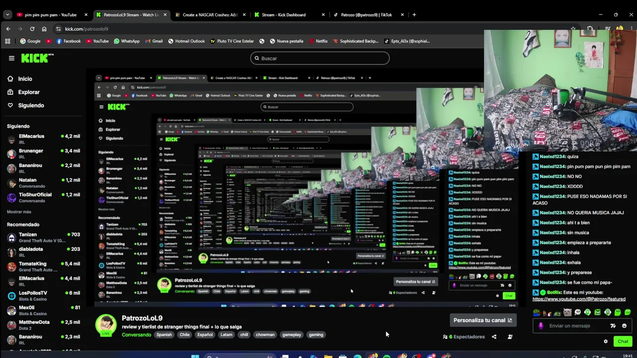This screenshot has height=358, width=637.
Task: Click the Conversando category link
Action: pyautogui.click(x=136, y=335)
